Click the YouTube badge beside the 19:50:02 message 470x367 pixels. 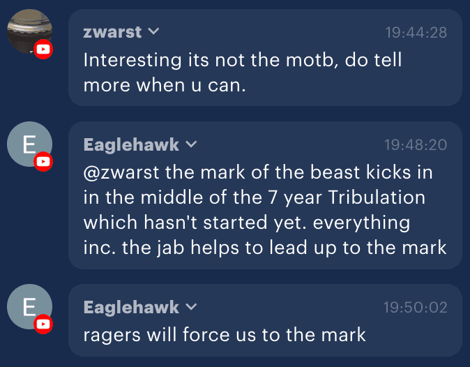[x=43, y=324]
